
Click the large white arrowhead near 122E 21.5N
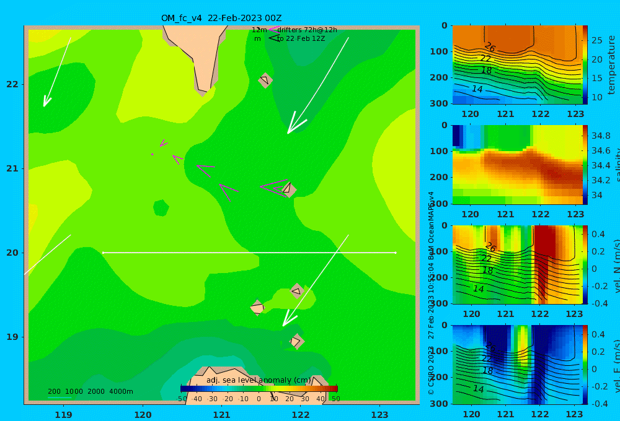[x=296, y=123]
